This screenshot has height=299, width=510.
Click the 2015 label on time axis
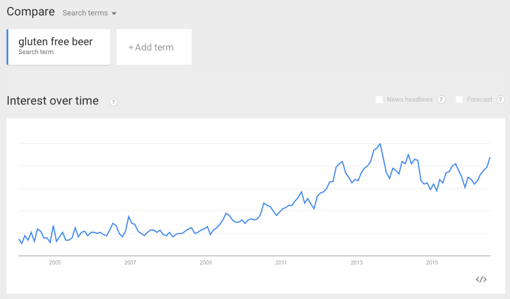coord(432,263)
